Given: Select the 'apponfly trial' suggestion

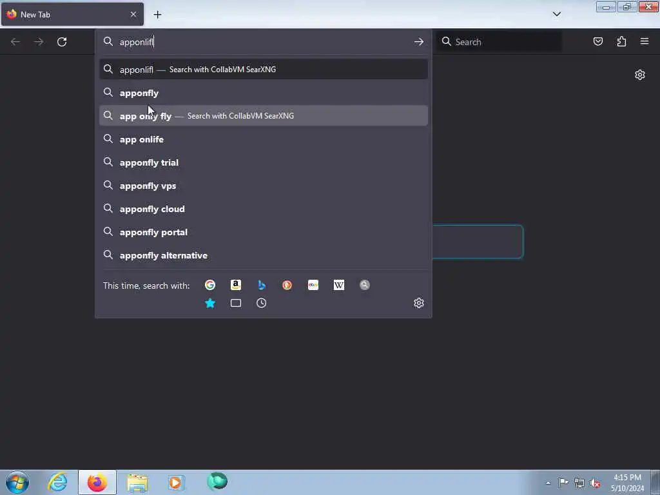Looking at the screenshot, I should pyautogui.click(x=264, y=162).
